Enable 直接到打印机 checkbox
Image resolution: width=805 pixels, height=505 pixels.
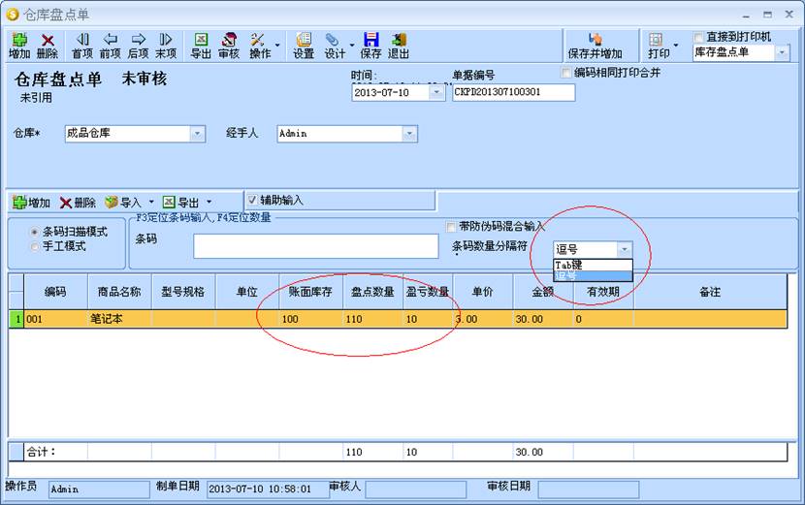700,37
